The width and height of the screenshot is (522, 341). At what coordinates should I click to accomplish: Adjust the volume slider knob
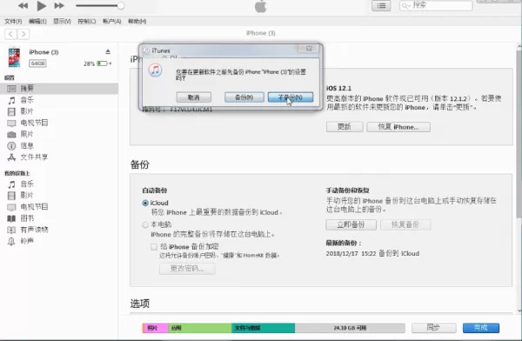(121, 5)
